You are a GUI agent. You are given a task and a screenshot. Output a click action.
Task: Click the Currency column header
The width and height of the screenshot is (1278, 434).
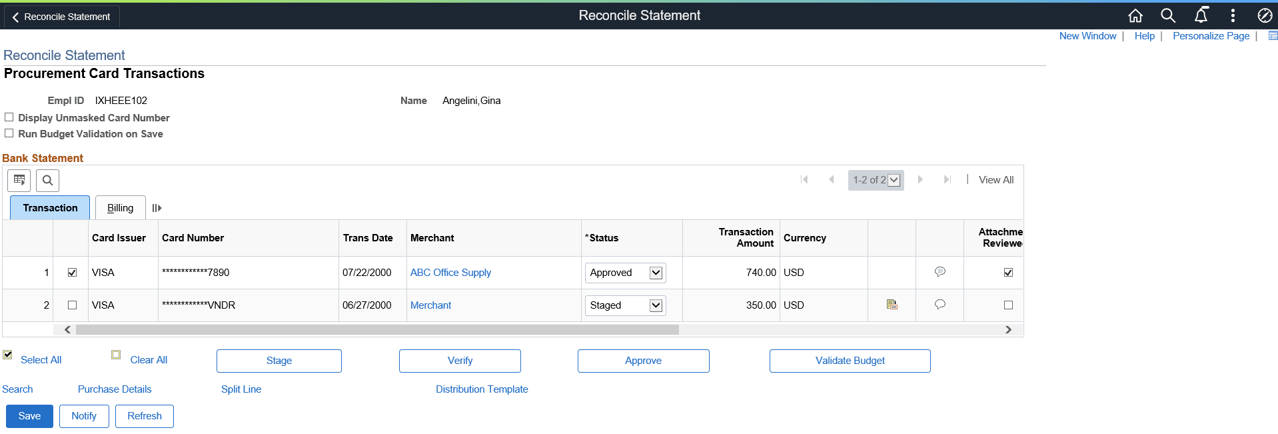pyautogui.click(x=805, y=238)
